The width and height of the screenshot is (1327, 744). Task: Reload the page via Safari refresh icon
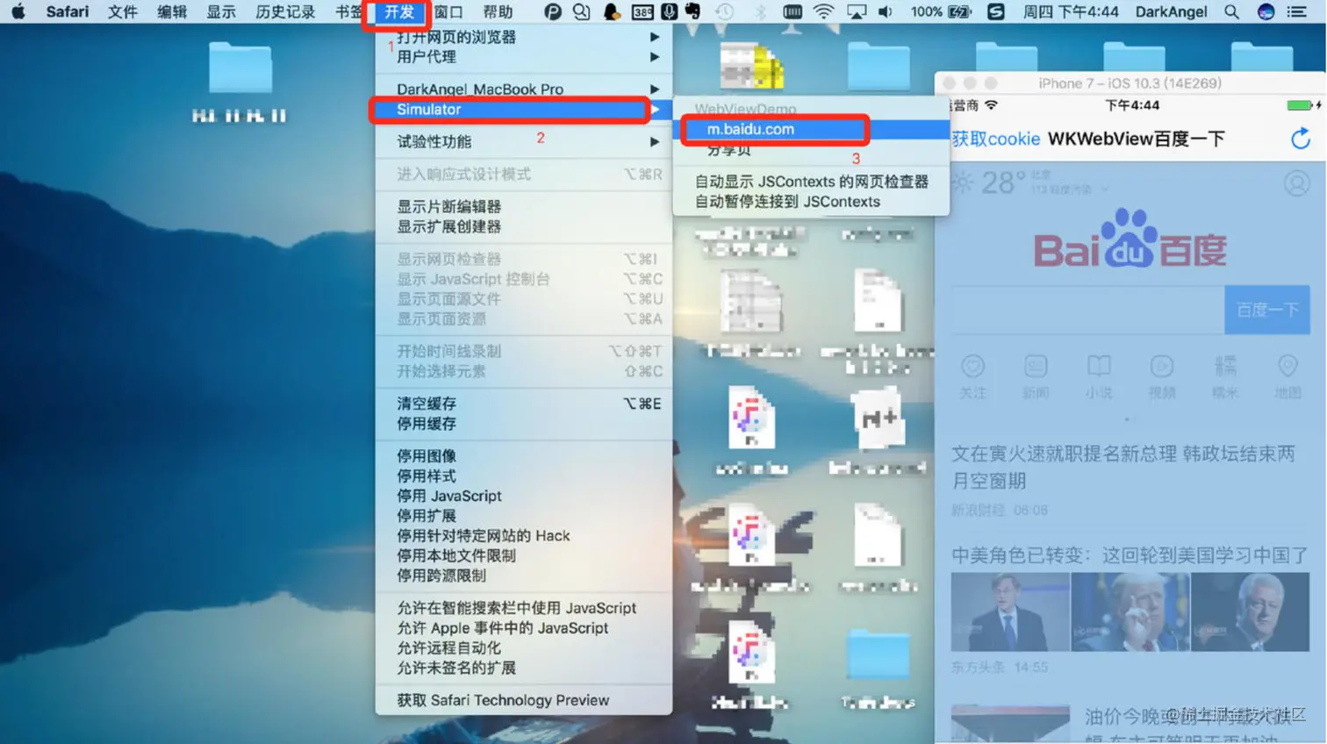(1301, 138)
